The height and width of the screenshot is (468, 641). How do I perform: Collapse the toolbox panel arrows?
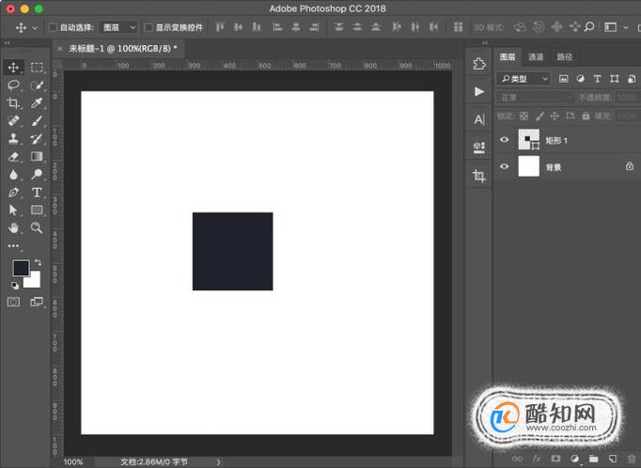(x=7, y=42)
